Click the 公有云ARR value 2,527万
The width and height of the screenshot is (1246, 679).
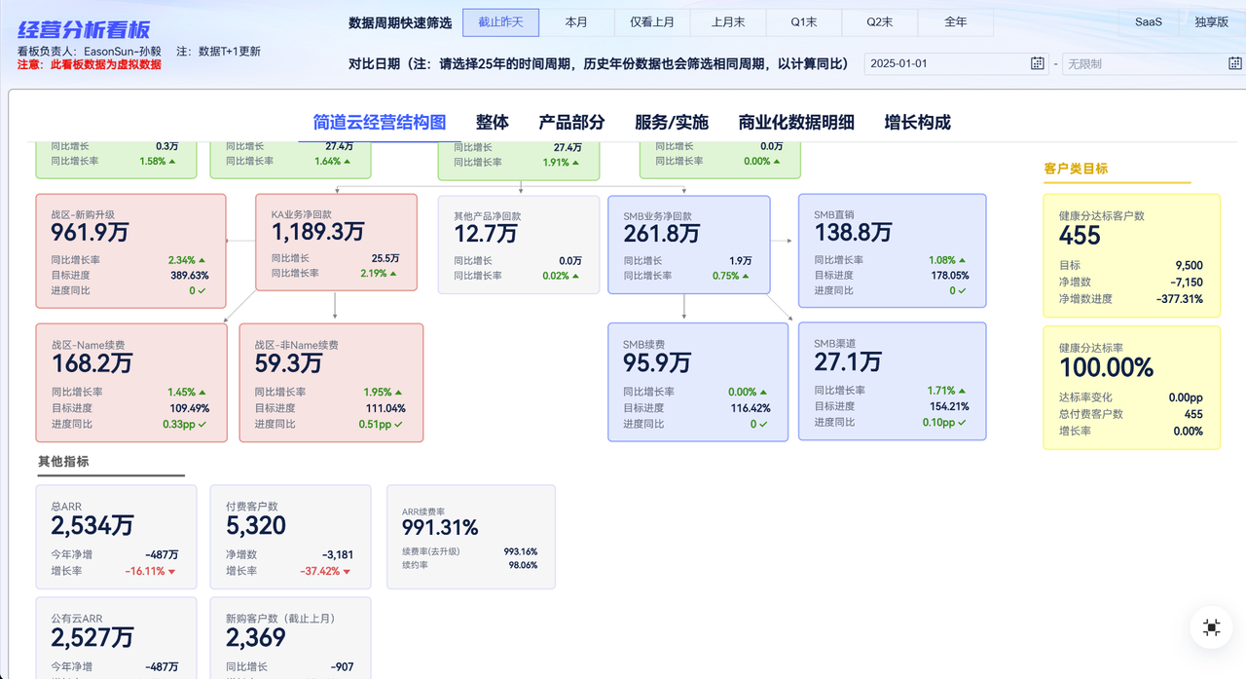92,638
